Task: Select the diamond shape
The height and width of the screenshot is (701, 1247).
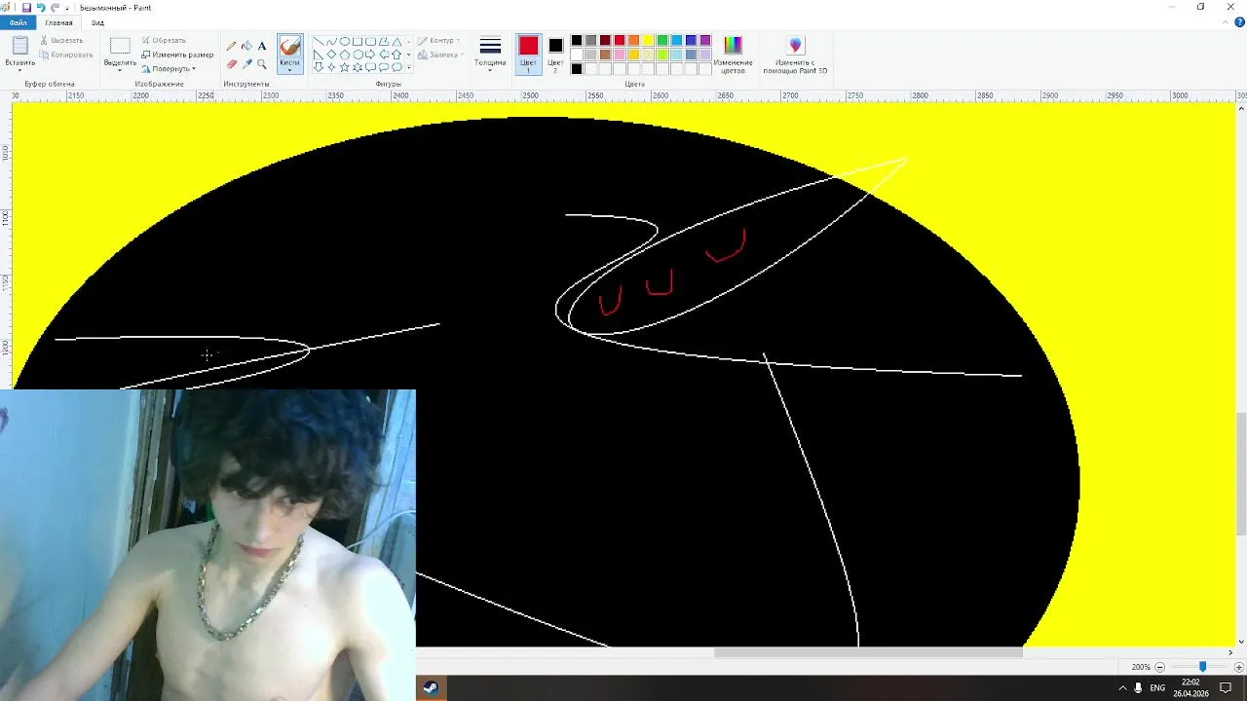Action: pyautogui.click(x=331, y=55)
